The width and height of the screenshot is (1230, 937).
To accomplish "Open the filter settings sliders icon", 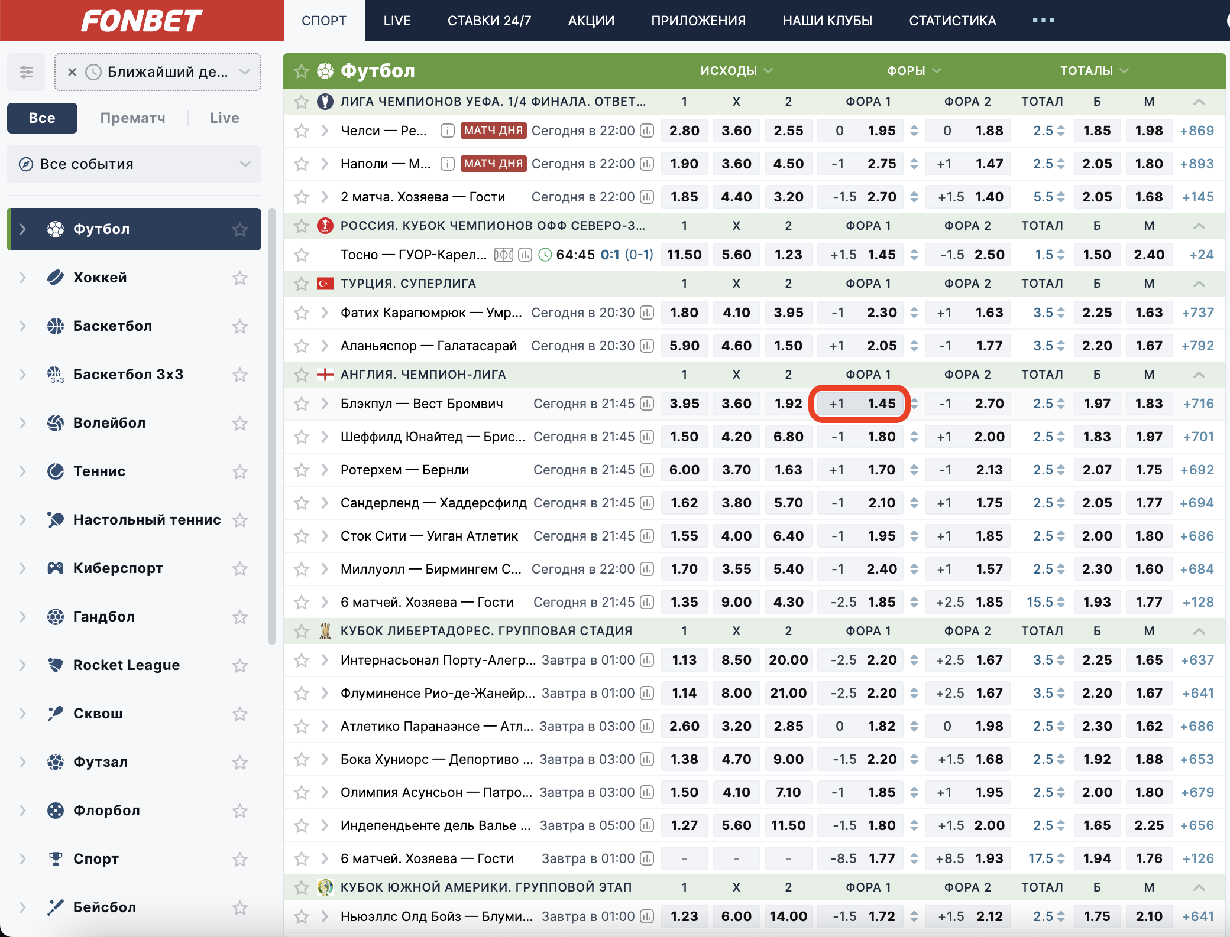I will (x=26, y=72).
